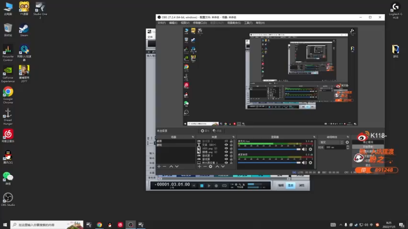Mute the 桌面音频 track in the mixer

tap(304, 162)
